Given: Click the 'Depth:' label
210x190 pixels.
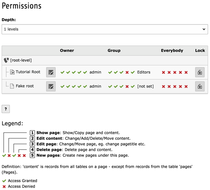Looking at the screenshot, I should (x=9, y=20).
